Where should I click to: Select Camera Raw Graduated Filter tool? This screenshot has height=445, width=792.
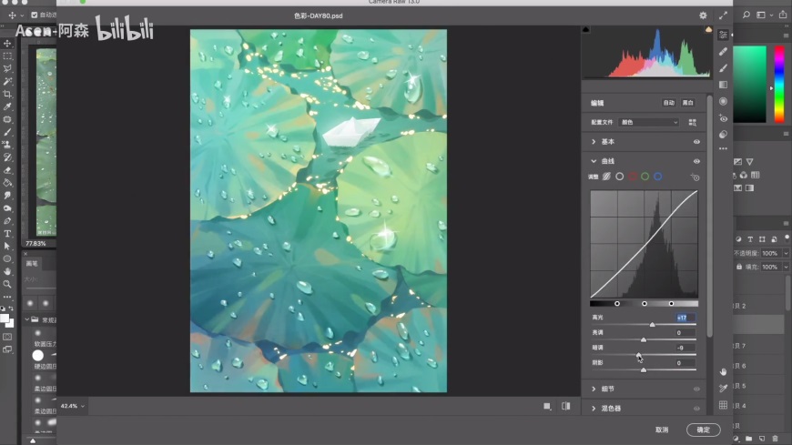coord(724,85)
